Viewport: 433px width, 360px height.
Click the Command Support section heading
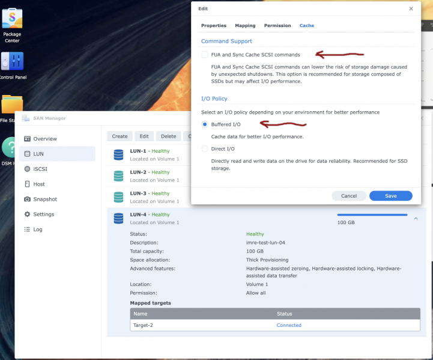click(x=226, y=41)
